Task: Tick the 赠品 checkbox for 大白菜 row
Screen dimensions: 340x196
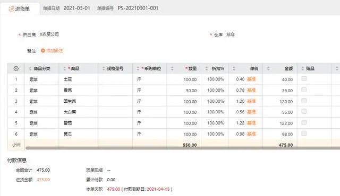Action: tap(304, 111)
